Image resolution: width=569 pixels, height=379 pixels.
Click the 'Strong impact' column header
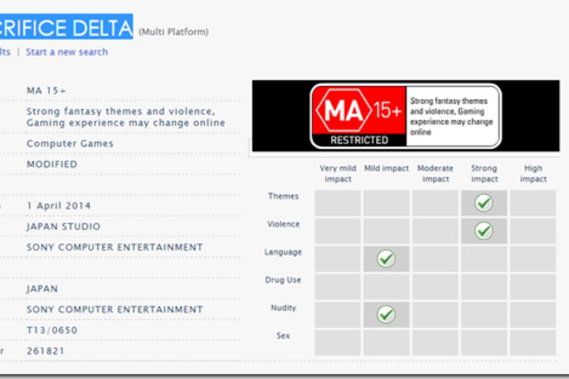click(484, 174)
